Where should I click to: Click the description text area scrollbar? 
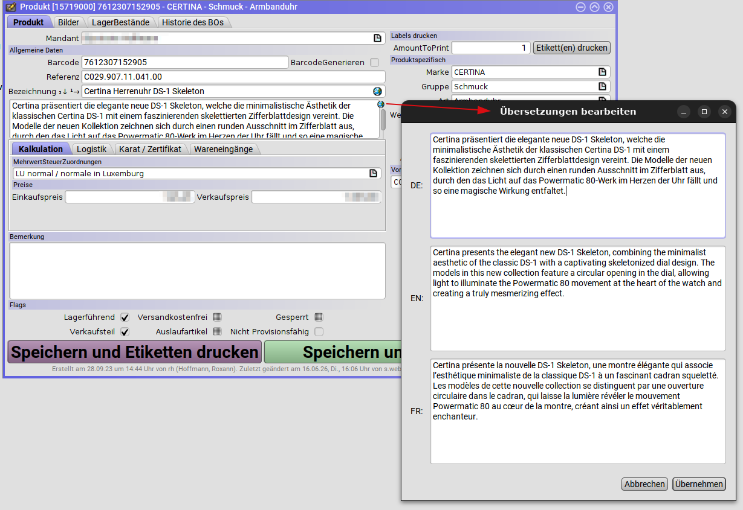click(x=383, y=120)
